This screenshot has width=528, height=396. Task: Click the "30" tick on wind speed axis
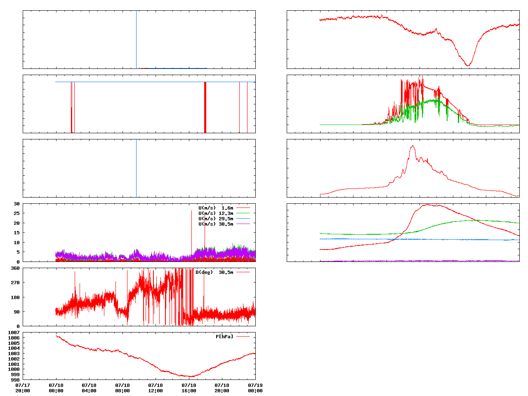coord(16,204)
